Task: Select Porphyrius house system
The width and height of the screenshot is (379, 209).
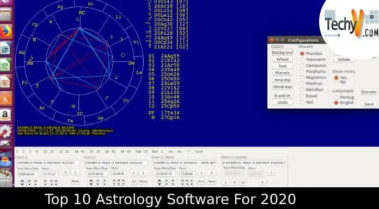Action: click(x=302, y=71)
